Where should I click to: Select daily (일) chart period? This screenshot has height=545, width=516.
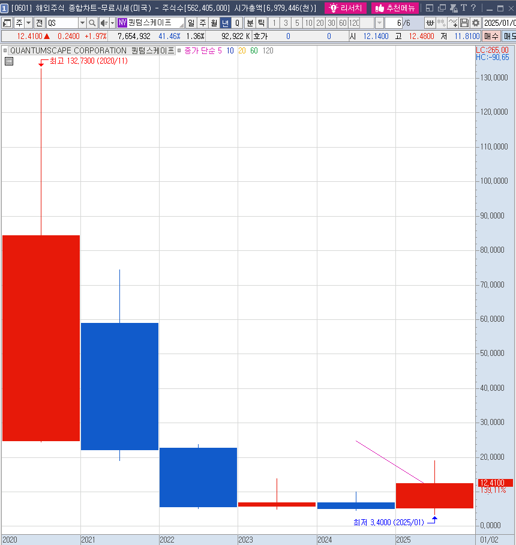pyautogui.click(x=191, y=23)
